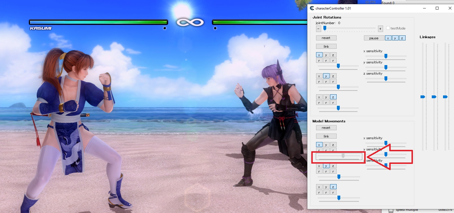This screenshot has height=213, width=454.
Task: Click r under y in second Model Movements group
Action: [x=326, y=171]
